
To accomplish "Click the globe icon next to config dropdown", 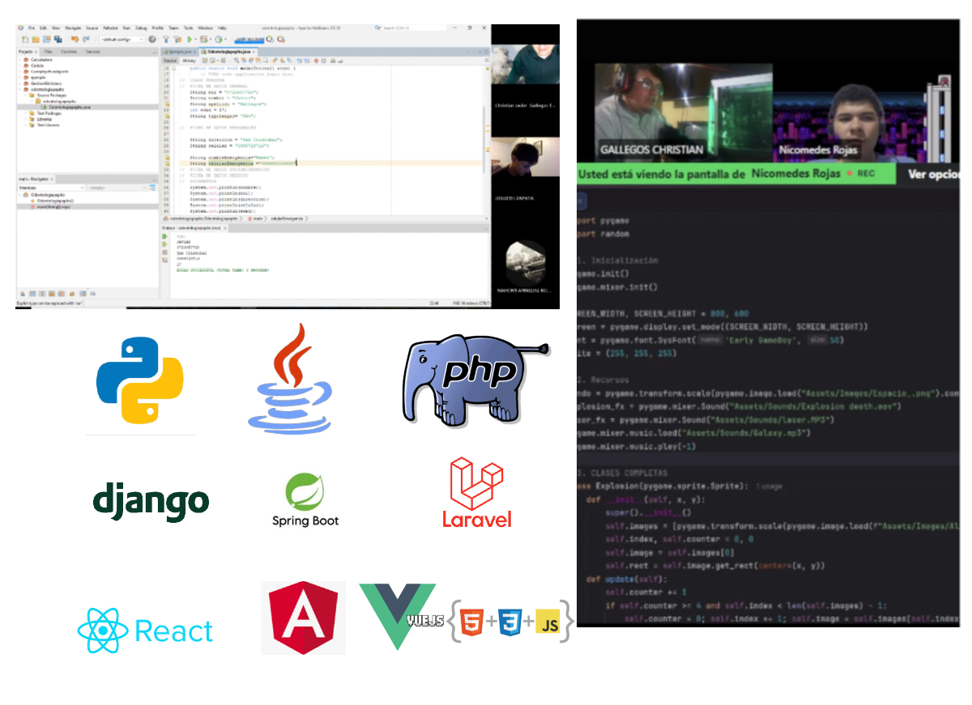I will point(152,39).
